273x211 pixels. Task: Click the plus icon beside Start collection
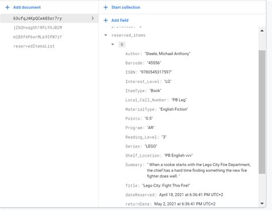pos(105,7)
